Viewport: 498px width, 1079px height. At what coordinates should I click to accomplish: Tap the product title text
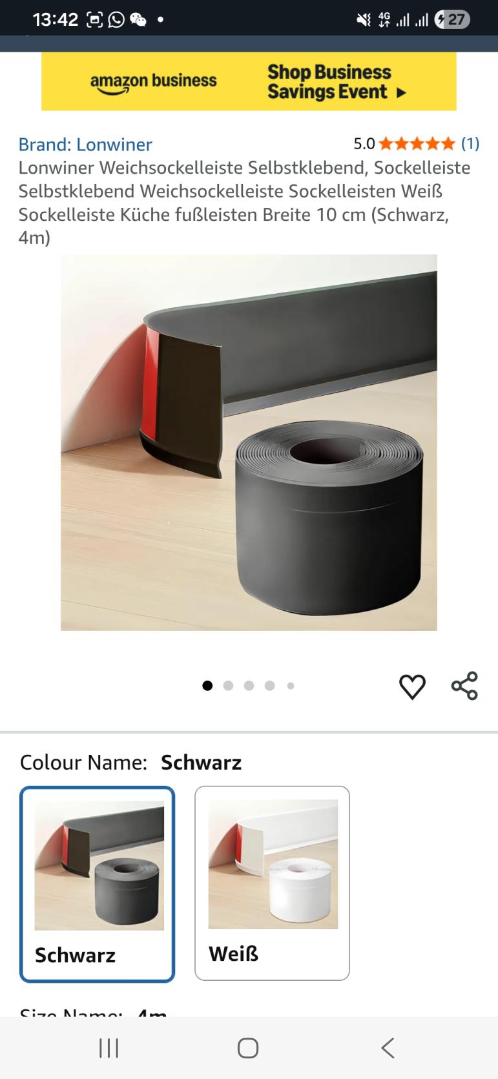pyautogui.click(x=244, y=202)
